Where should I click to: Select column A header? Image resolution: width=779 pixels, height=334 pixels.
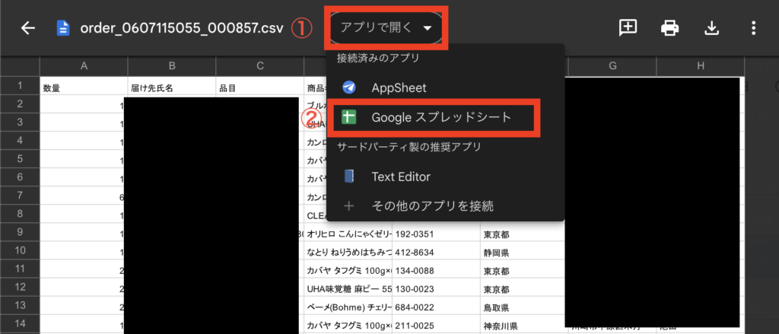point(84,67)
